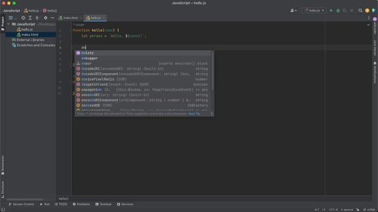Open the editor tabs more-options menu
378x212 pixels.
(x=369, y=18)
